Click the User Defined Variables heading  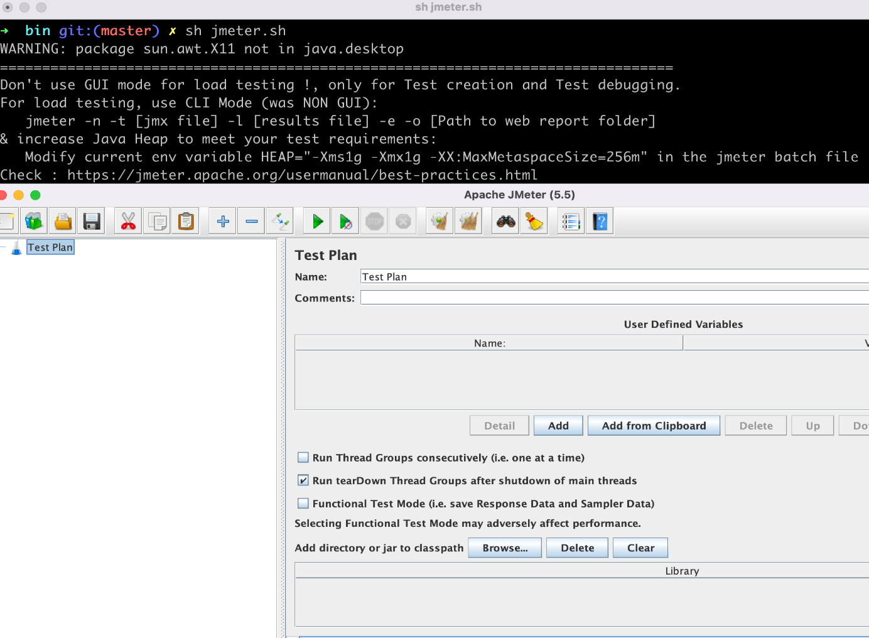683,324
